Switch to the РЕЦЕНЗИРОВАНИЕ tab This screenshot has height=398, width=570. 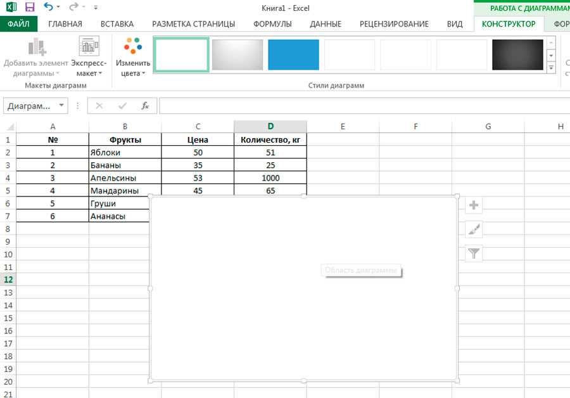(x=394, y=24)
